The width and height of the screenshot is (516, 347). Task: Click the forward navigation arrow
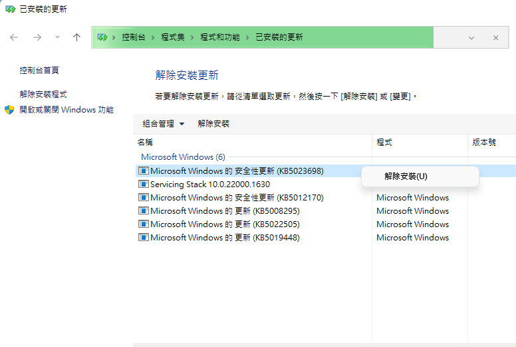[x=37, y=37]
